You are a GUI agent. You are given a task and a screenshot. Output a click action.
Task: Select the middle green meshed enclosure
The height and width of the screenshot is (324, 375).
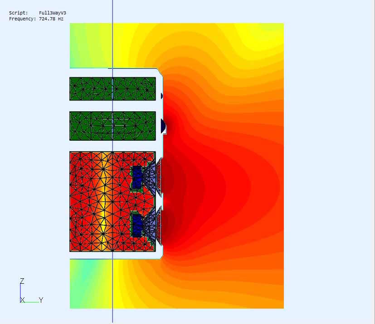click(x=112, y=126)
